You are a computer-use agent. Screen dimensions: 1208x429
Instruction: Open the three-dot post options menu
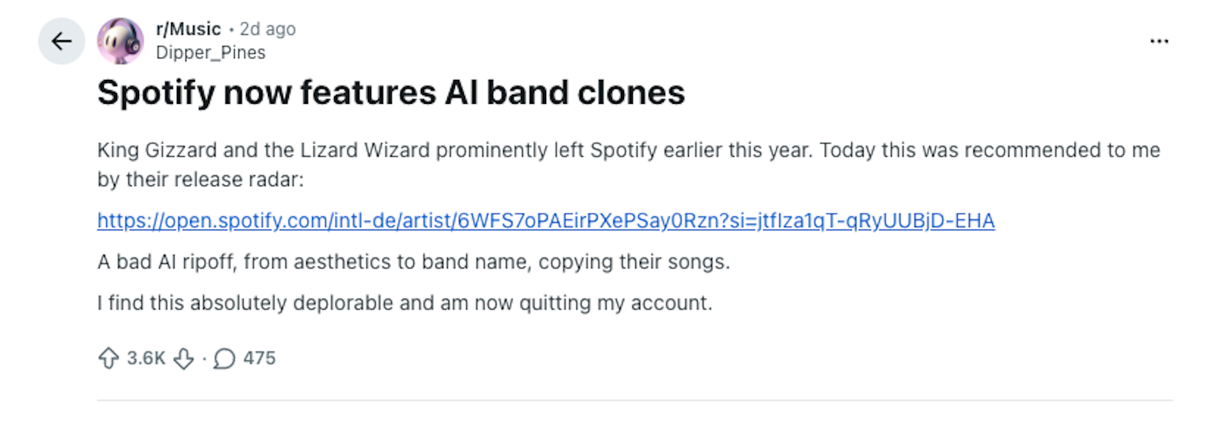[1158, 42]
